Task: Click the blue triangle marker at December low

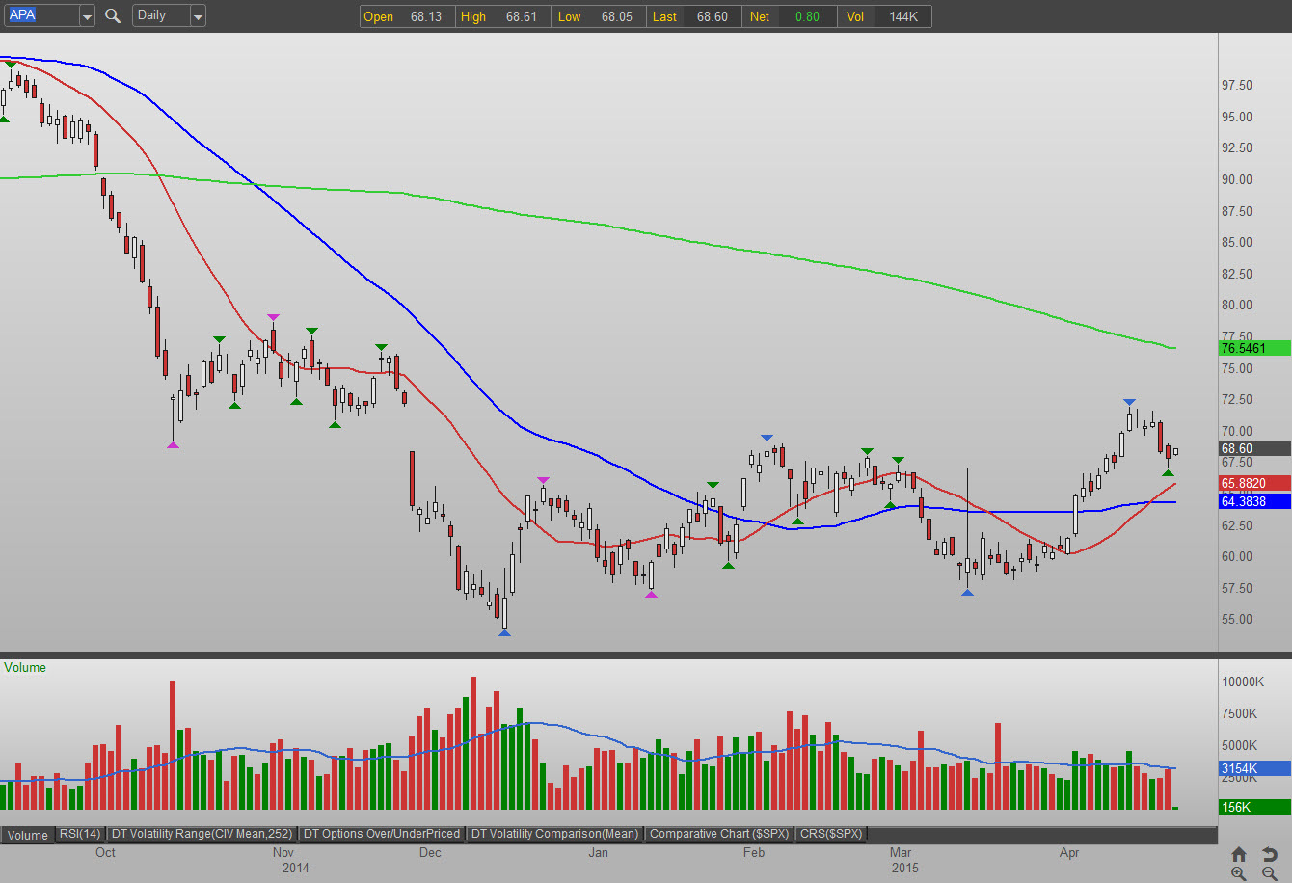Action: click(x=504, y=633)
